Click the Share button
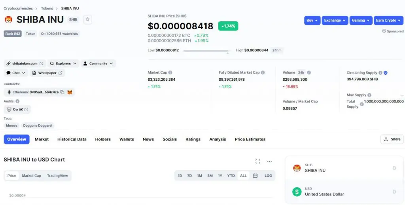Screen dimensions: 405x205 pos(392,139)
